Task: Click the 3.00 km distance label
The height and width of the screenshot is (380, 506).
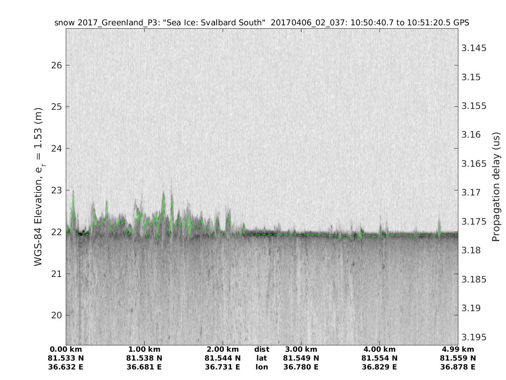Action: point(301,349)
